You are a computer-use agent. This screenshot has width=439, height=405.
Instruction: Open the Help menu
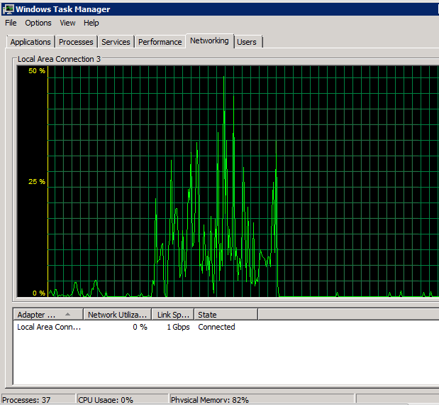91,23
